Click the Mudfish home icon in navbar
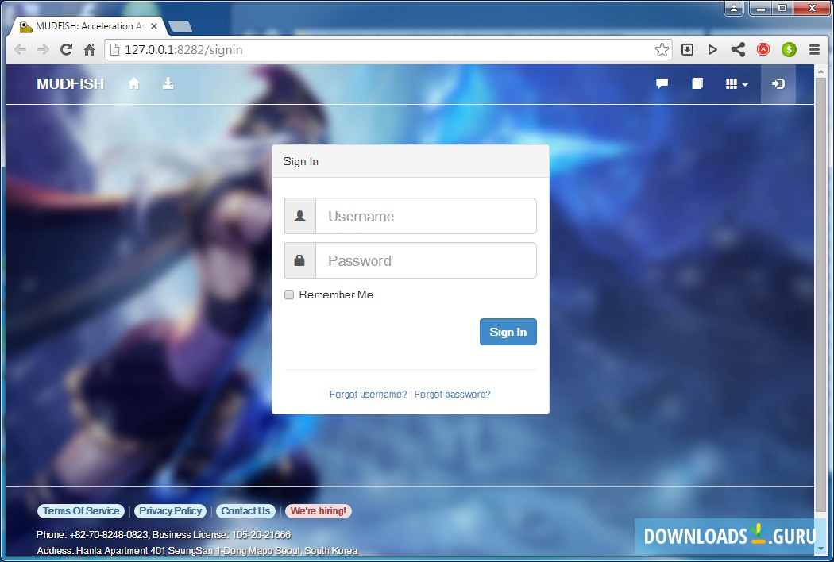Viewport: 834px width, 562px height. click(134, 83)
